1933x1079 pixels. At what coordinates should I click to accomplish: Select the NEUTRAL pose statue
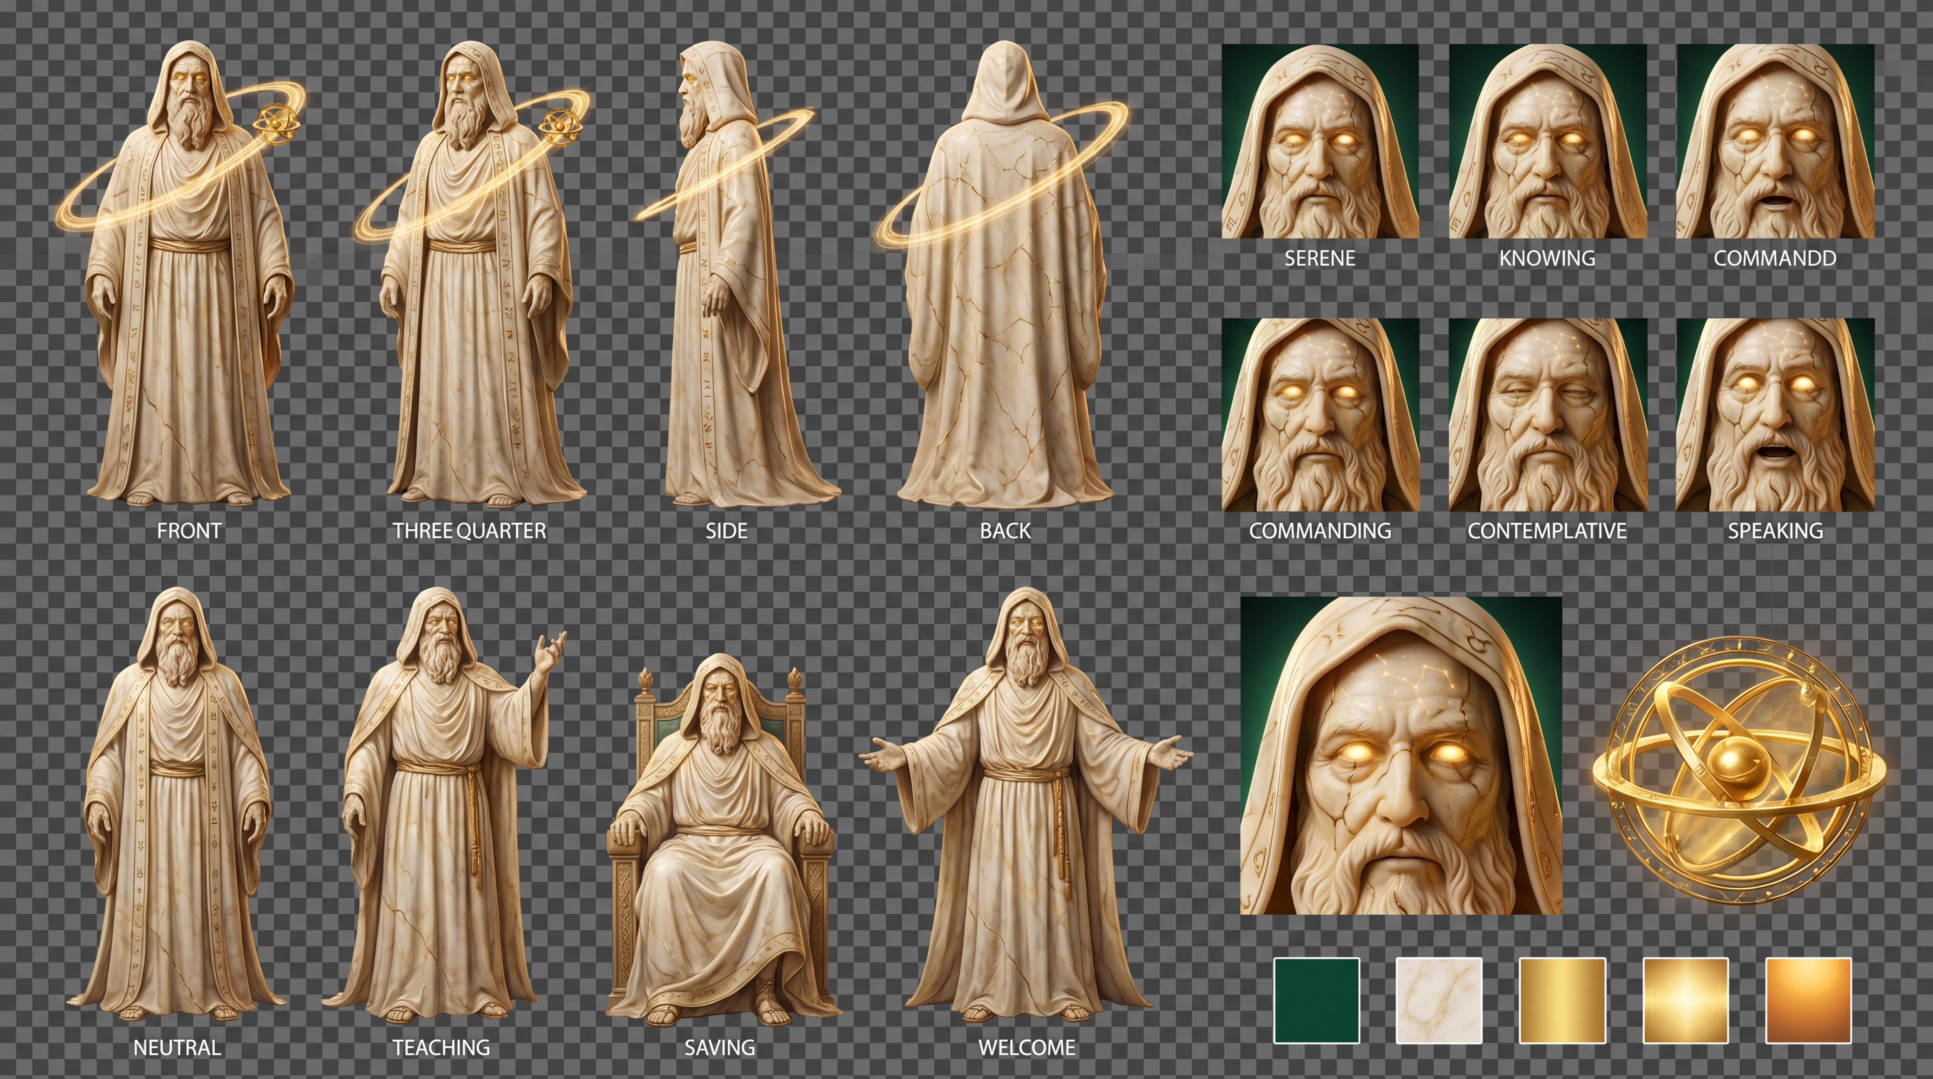(x=177, y=804)
